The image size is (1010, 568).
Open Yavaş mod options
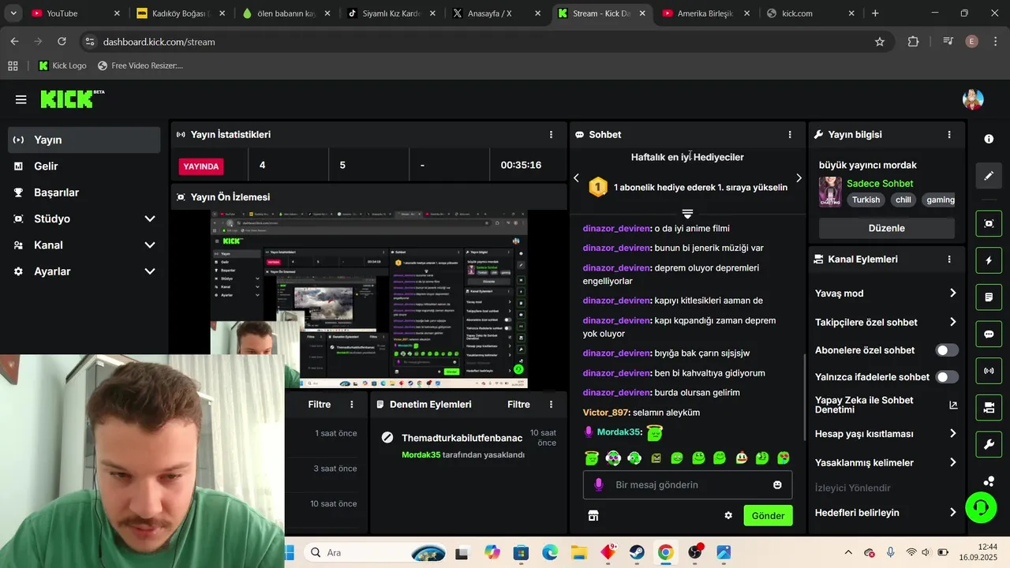[x=885, y=293]
